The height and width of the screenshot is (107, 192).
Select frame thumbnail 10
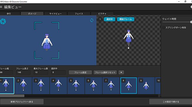(x=158, y=86)
